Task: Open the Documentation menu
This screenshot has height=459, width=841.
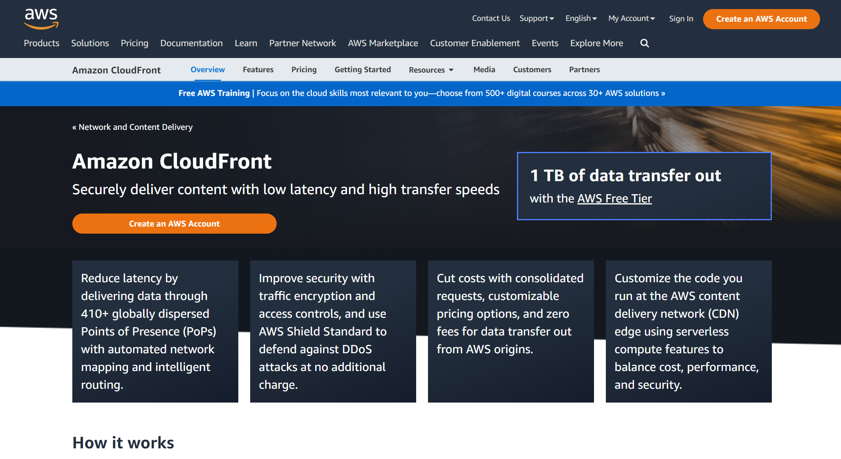Action: coord(191,43)
